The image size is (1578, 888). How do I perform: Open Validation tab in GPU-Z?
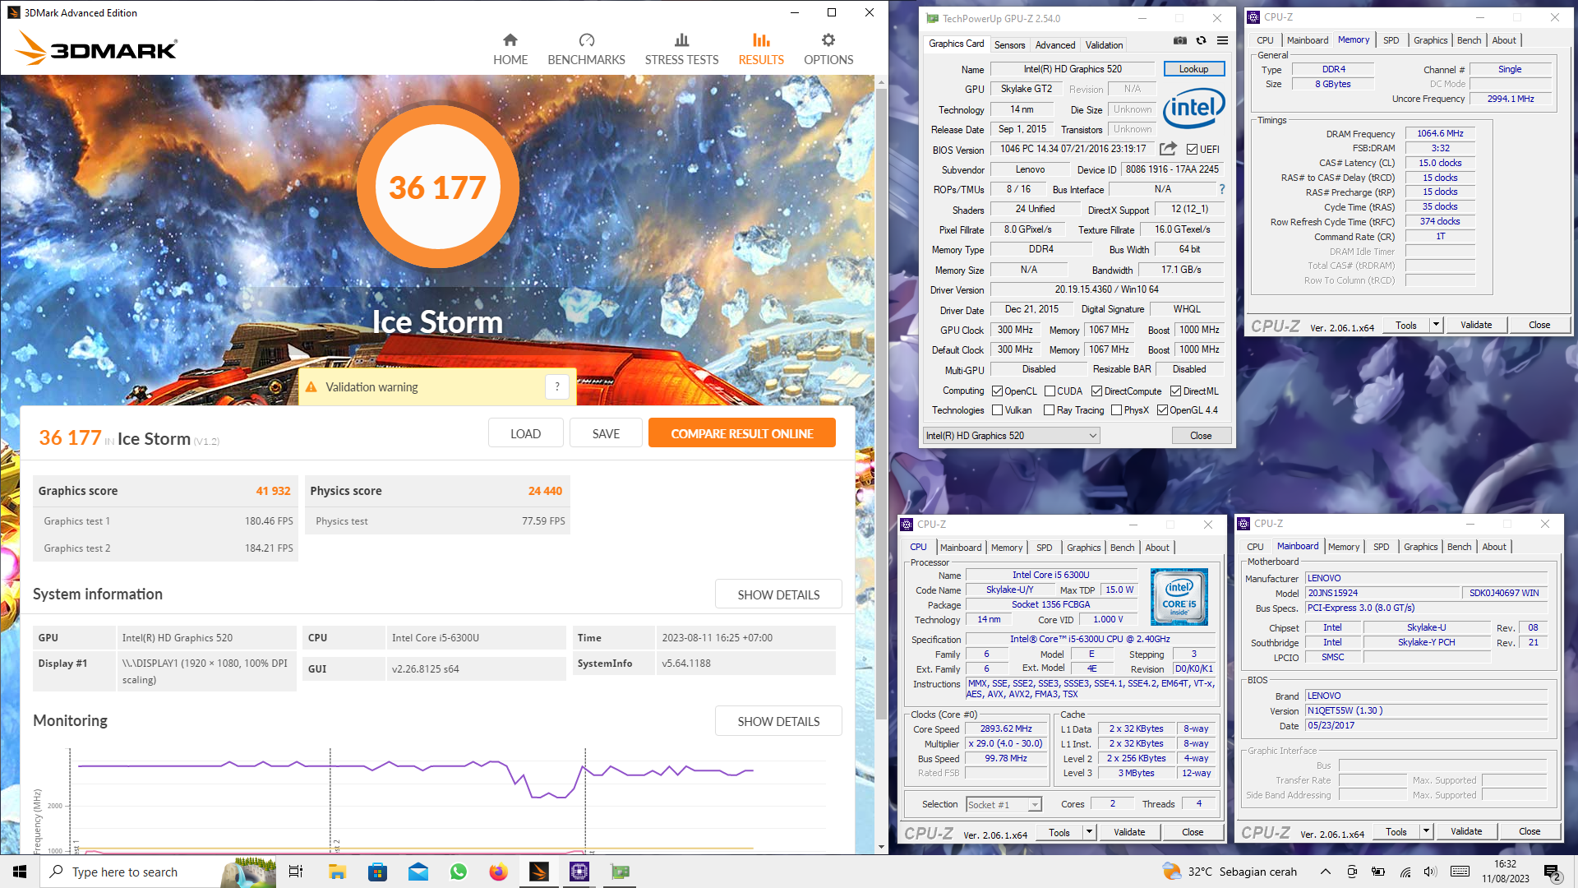[1103, 45]
